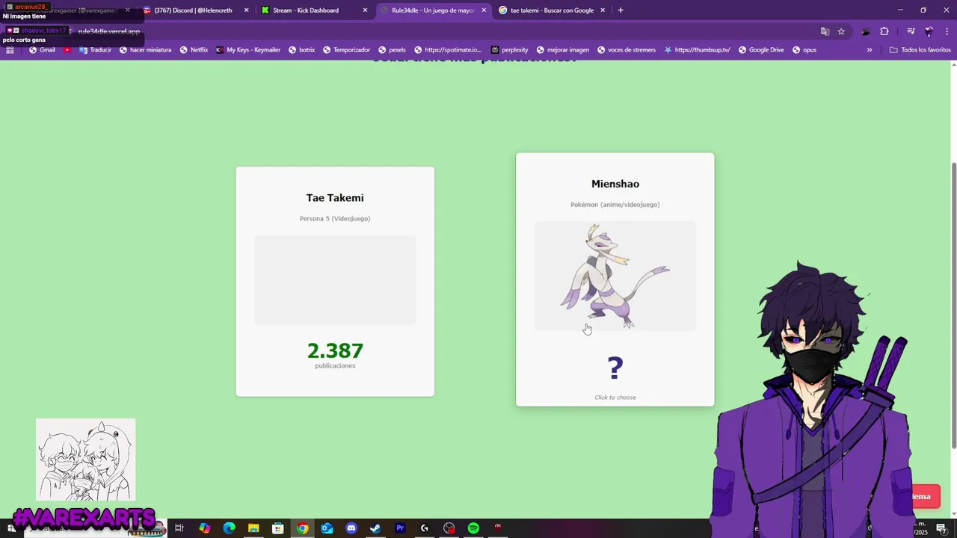Open Gmail bookmark

(42, 50)
